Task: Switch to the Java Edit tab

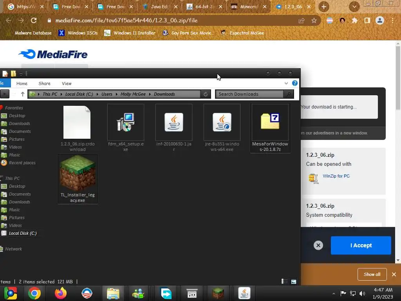Action: pos(160,7)
